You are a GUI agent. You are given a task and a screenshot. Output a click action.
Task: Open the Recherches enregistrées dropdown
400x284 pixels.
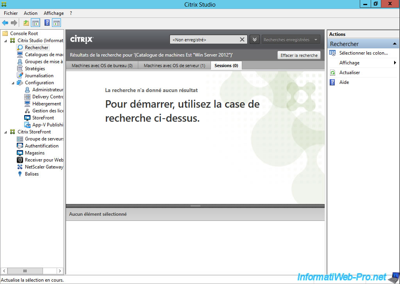[x=291, y=40]
